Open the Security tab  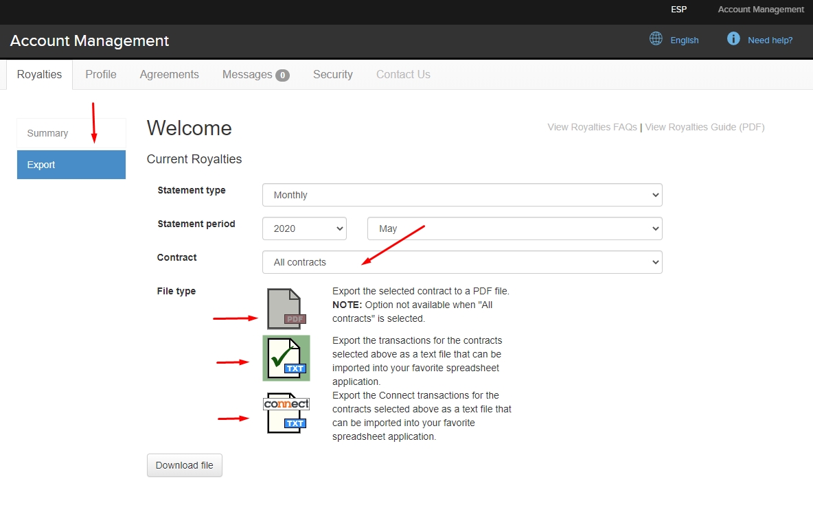pos(332,75)
